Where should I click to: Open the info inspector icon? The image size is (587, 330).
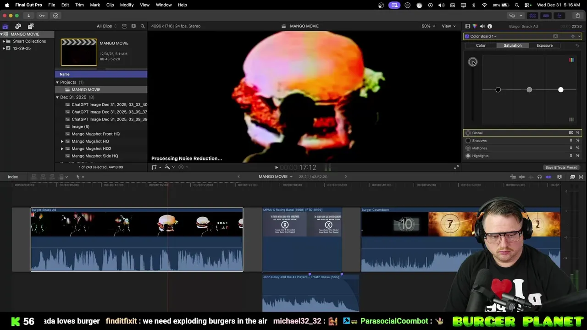click(x=489, y=26)
